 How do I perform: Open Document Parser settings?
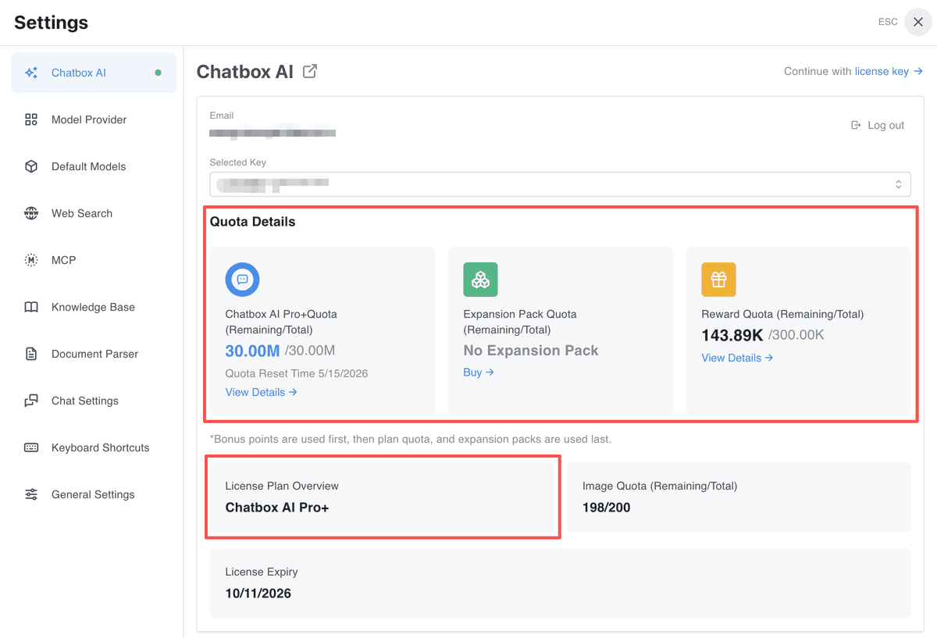[x=94, y=354]
